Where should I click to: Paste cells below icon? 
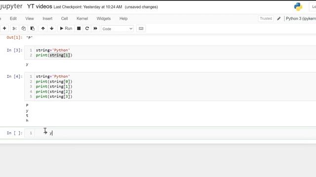click(x=33, y=29)
